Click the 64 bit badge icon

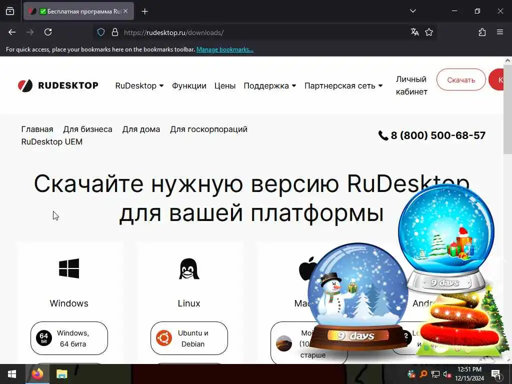[44, 338]
